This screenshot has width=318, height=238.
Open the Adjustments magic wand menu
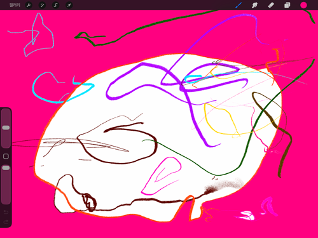[x=42, y=5]
